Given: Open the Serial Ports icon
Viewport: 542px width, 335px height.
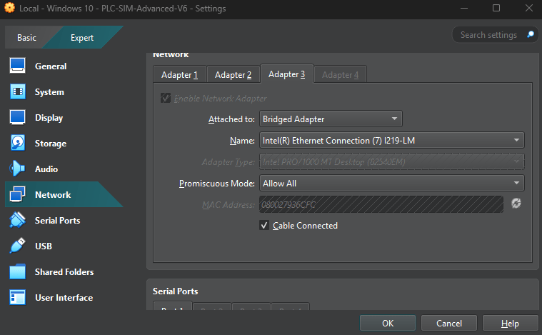Looking at the screenshot, I should pos(18,221).
